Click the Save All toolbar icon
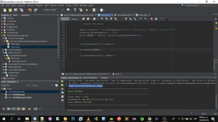This screenshot has height=122, width=218. coord(21,10)
